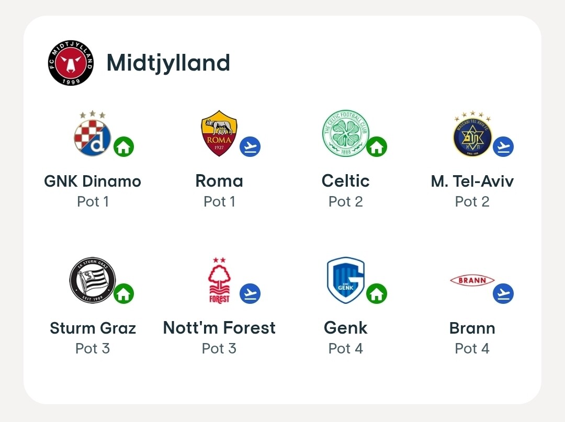Open the Sturm Graz crest

coord(93,280)
